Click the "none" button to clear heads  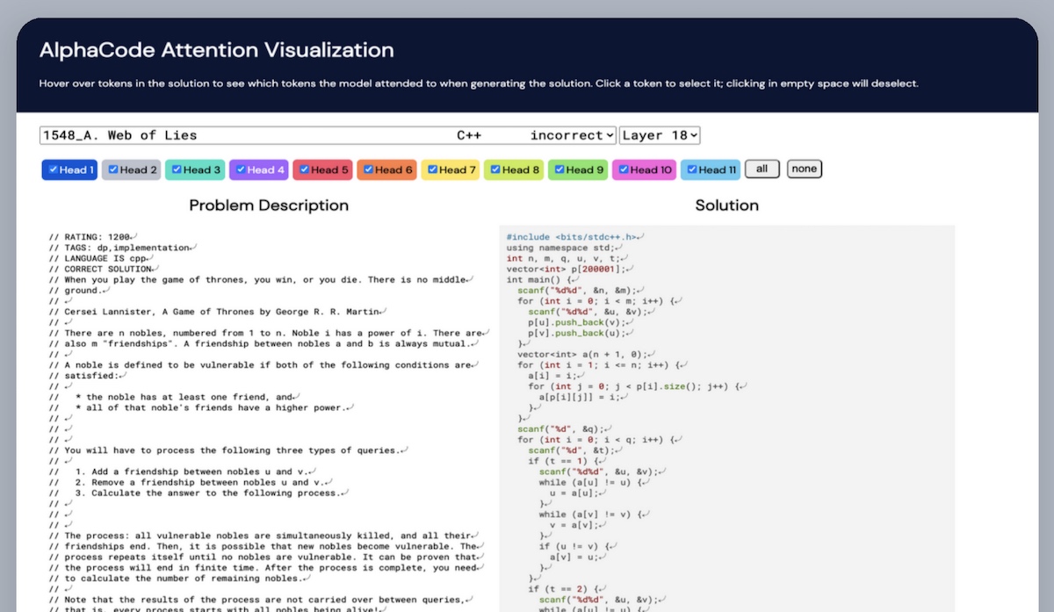pos(804,169)
